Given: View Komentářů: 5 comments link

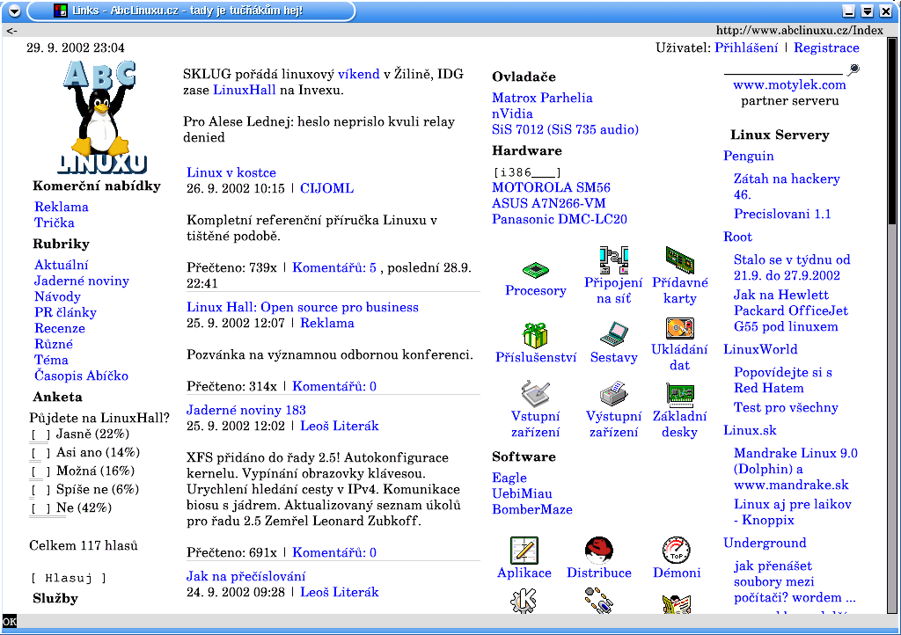Looking at the screenshot, I should click(x=334, y=267).
